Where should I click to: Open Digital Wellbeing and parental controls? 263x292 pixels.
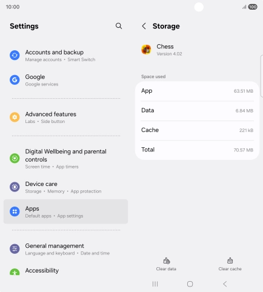pyautogui.click(x=65, y=159)
